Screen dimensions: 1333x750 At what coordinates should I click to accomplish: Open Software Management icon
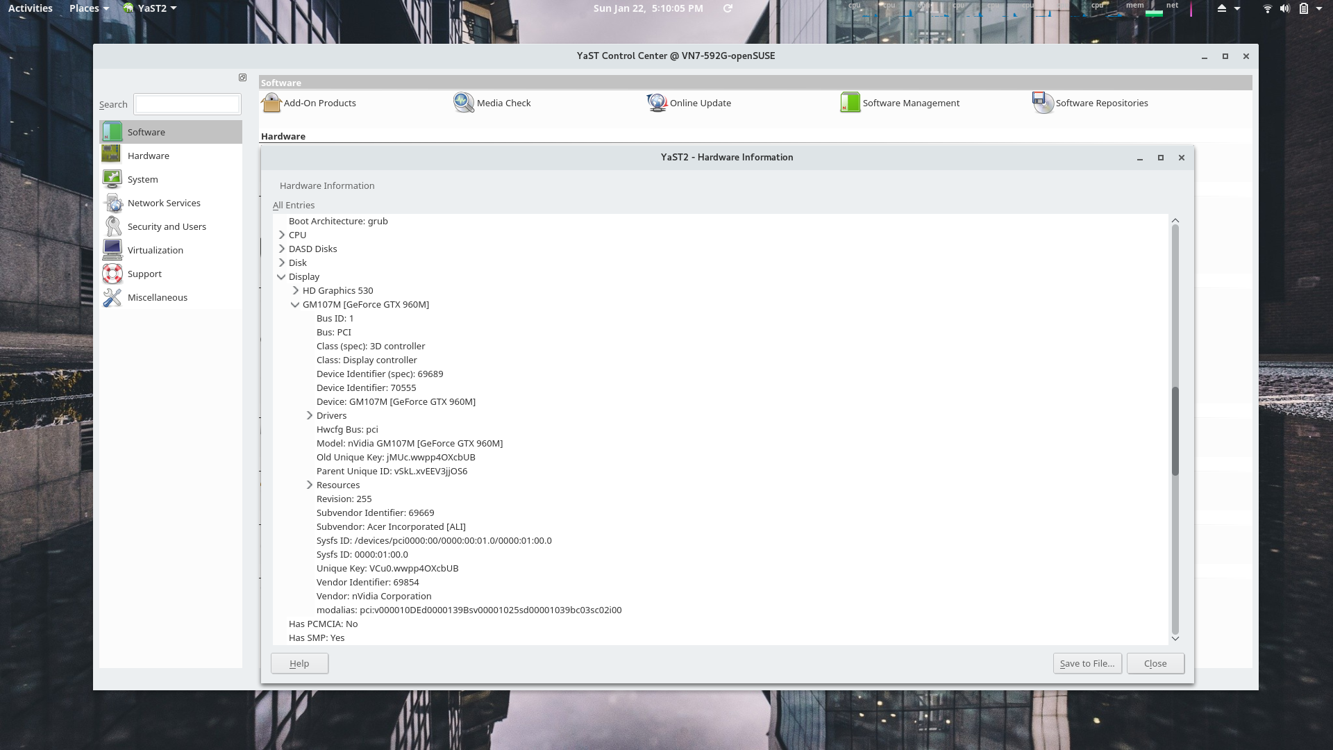click(x=850, y=103)
